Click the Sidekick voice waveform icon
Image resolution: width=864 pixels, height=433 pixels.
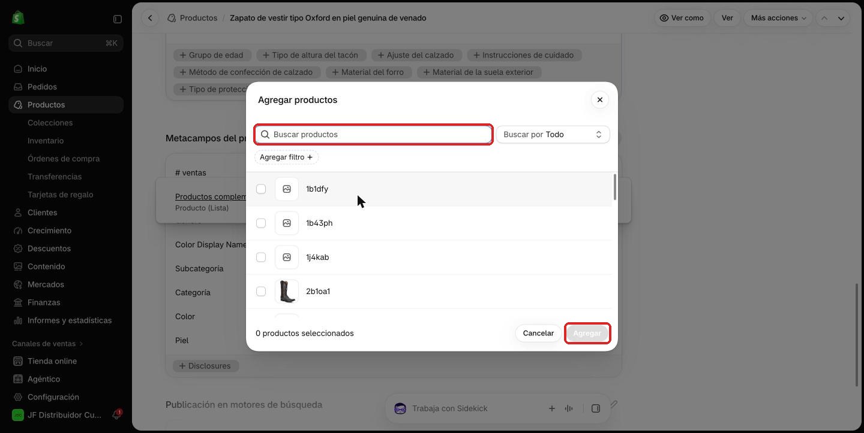pyautogui.click(x=569, y=408)
